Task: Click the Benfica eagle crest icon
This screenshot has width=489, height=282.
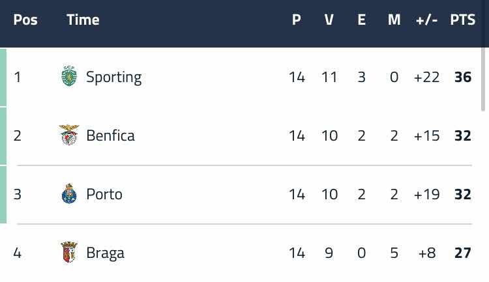Action: coord(68,135)
